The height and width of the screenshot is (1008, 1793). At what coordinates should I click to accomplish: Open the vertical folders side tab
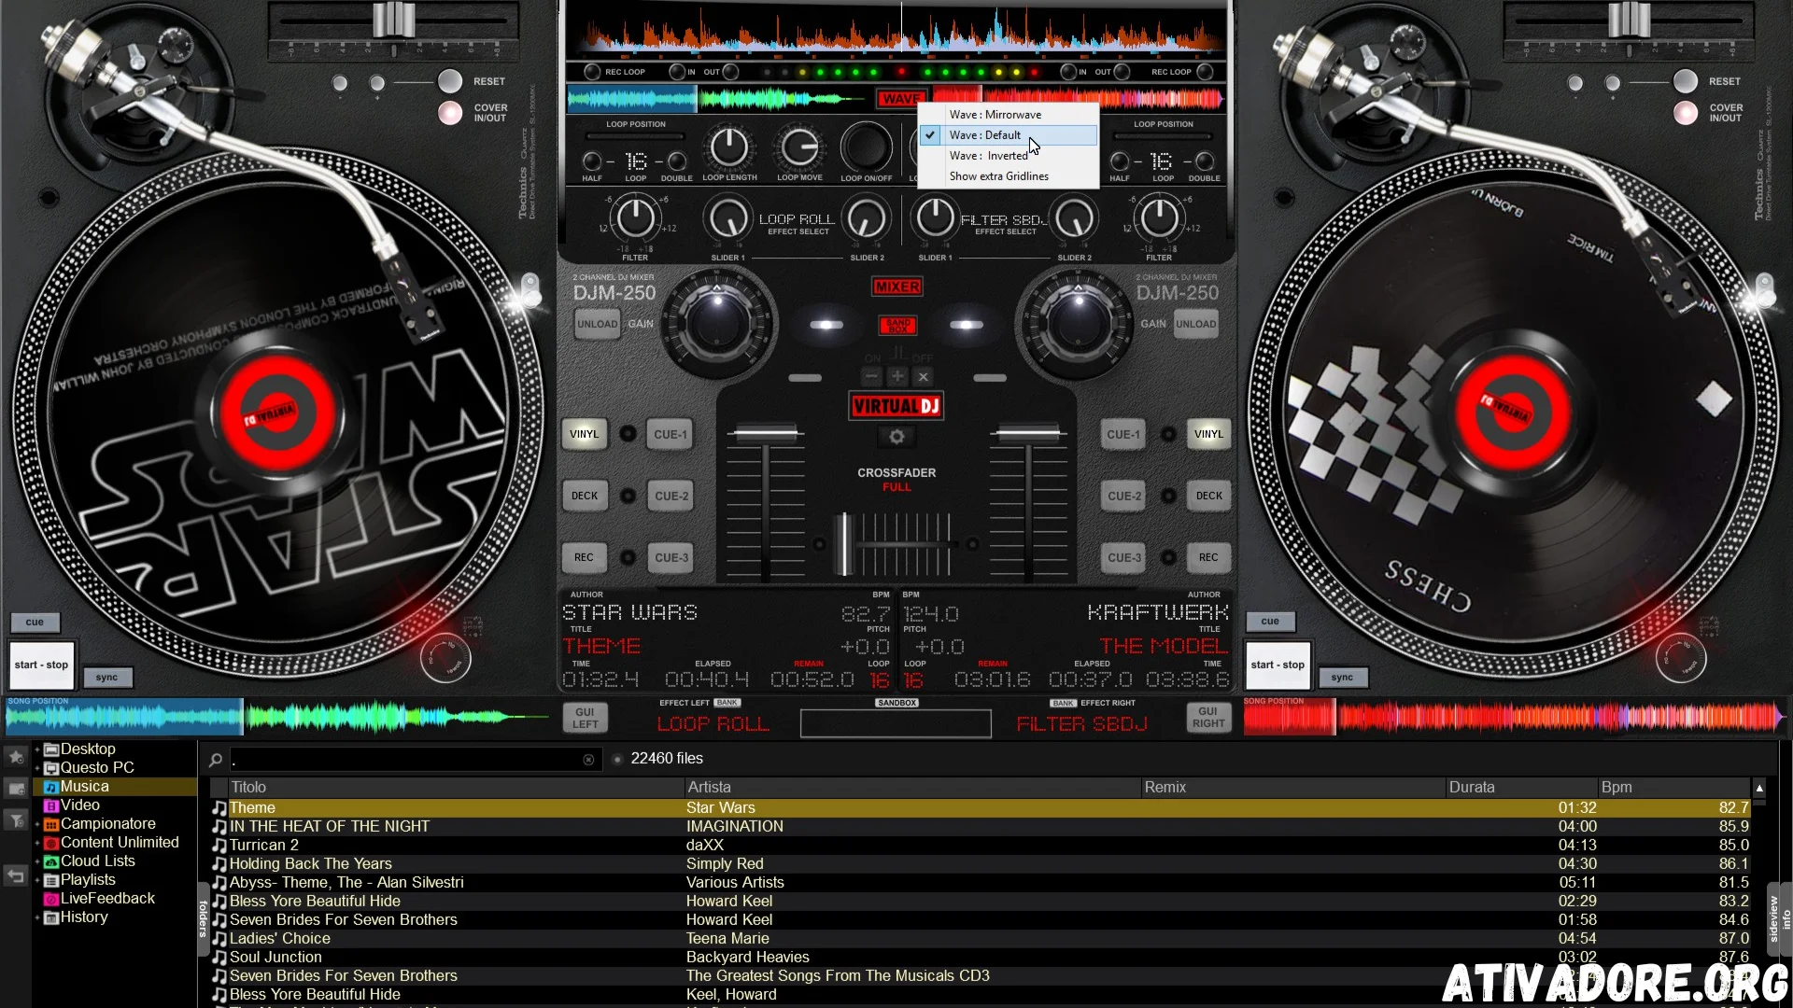203,918
